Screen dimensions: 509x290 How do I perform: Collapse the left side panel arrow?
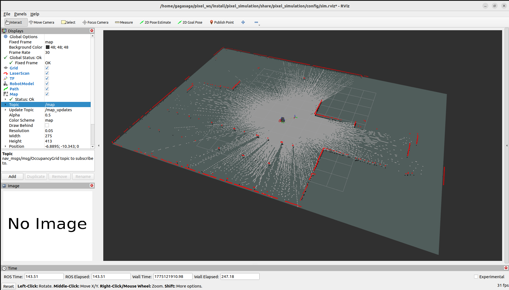click(99, 146)
